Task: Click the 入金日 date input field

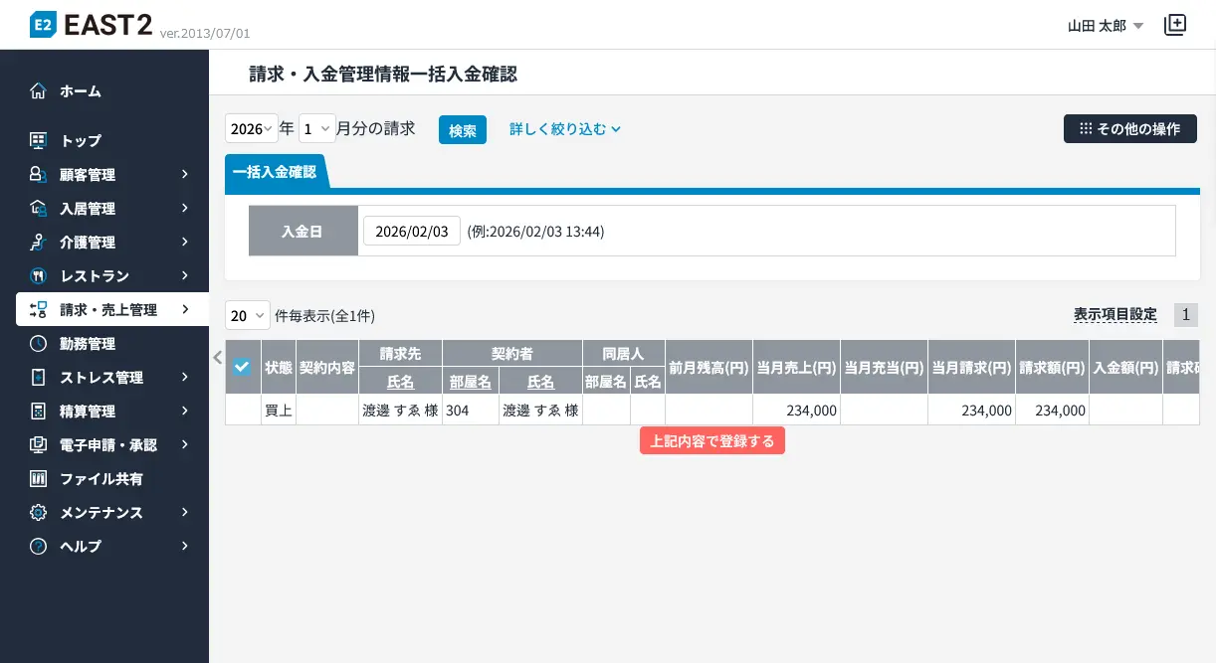Action: coord(412,231)
